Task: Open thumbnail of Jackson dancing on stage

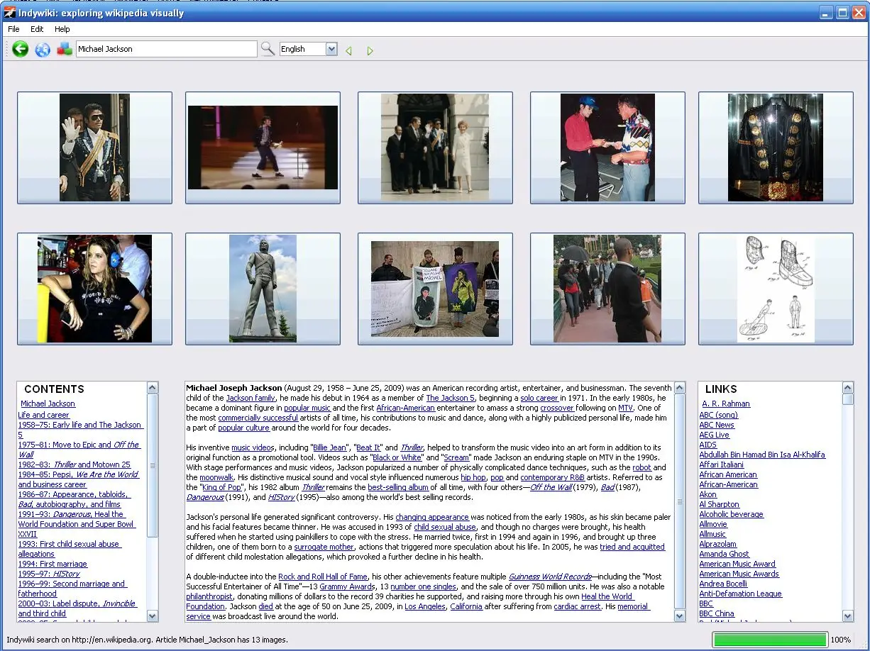Action: coord(263,148)
